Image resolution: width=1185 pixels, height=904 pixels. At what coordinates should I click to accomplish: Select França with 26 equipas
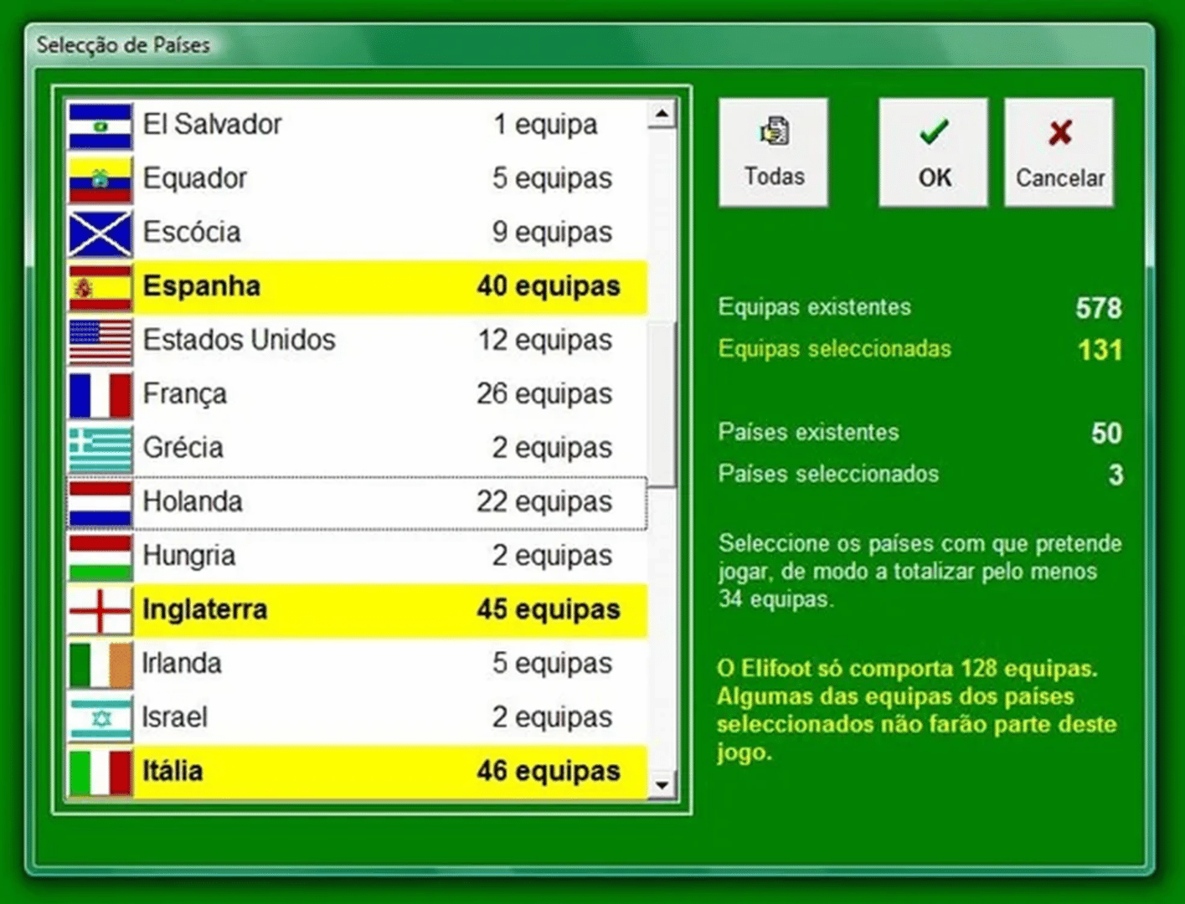coord(357,394)
